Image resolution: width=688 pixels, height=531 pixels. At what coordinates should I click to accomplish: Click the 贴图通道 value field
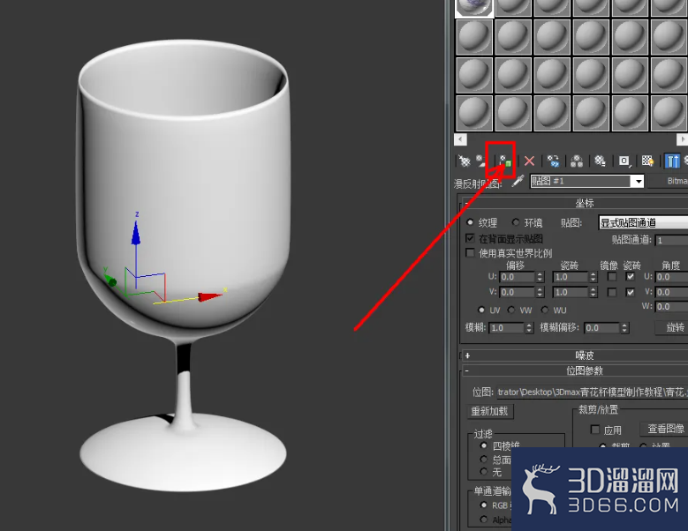pos(671,240)
